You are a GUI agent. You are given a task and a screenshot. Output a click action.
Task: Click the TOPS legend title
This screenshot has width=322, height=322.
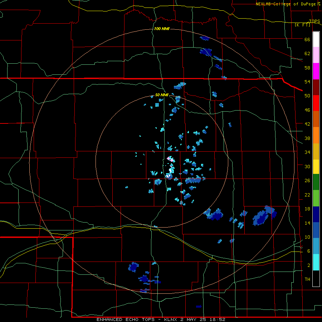coord(314,21)
